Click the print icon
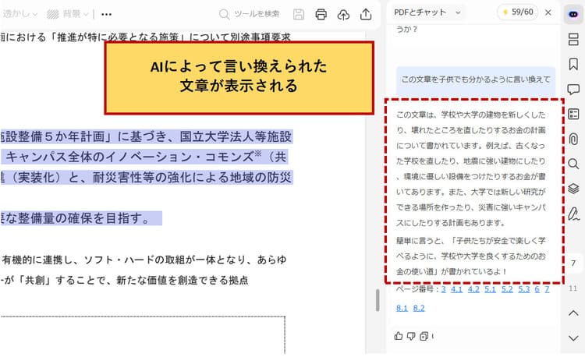585x357 pixels. tap(321, 14)
